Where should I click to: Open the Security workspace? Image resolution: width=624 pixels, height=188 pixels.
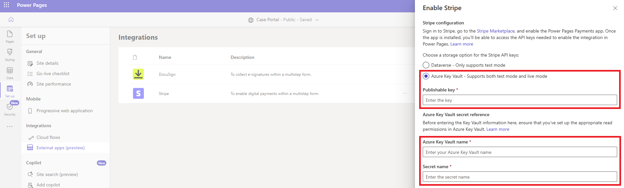pyautogui.click(x=10, y=110)
